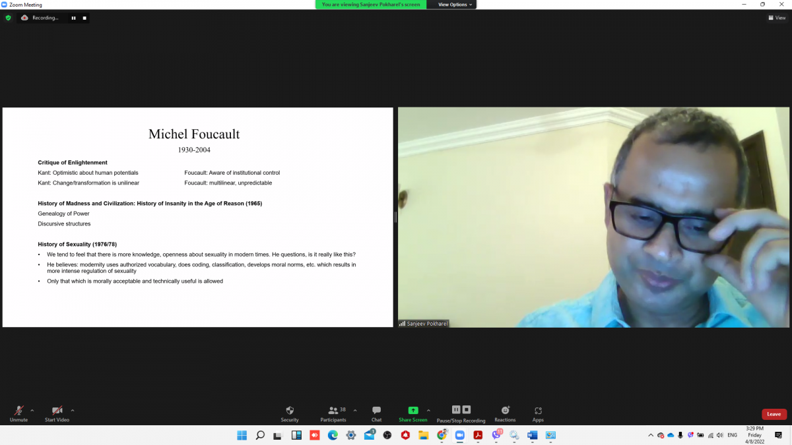
Task: Click 'Kant: Optimistic about human potentials' line
Action: click(88, 173)
